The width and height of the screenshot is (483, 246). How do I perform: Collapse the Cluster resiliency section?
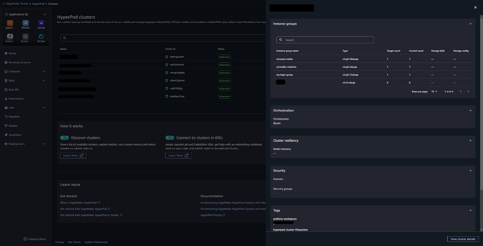pos(471,141)
